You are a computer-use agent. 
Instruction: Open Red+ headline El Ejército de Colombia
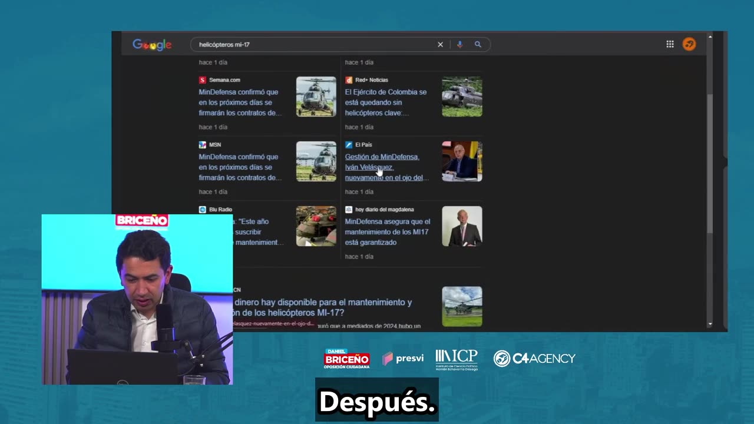[x=386, y=102]
